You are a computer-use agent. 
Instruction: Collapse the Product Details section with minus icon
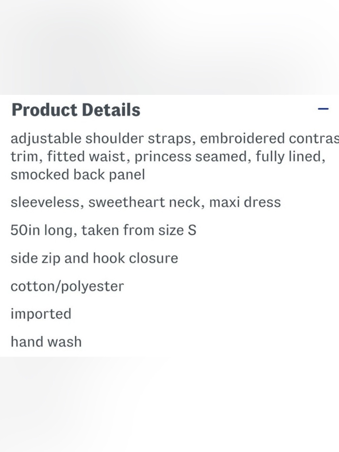[x=323, y=109]
